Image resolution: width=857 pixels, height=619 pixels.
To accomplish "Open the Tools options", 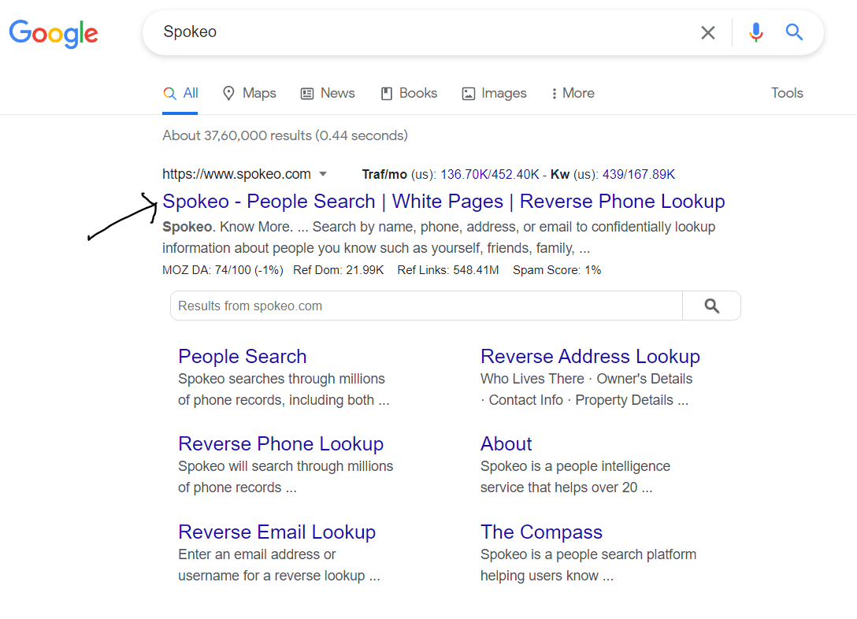I will coord(787,93).
